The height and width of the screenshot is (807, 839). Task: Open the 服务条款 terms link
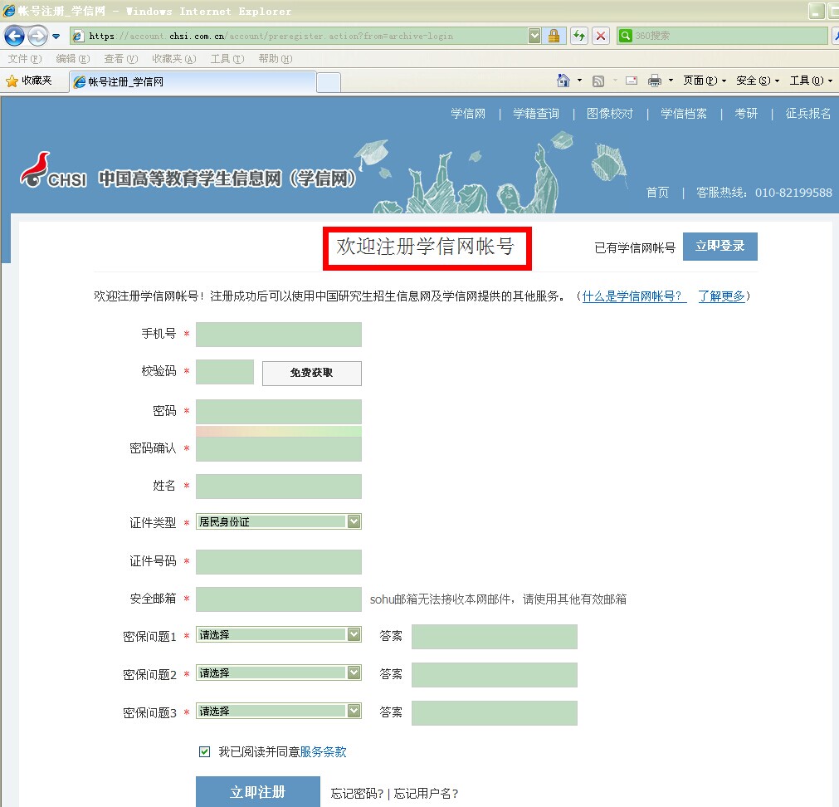(x=323, y=752)
